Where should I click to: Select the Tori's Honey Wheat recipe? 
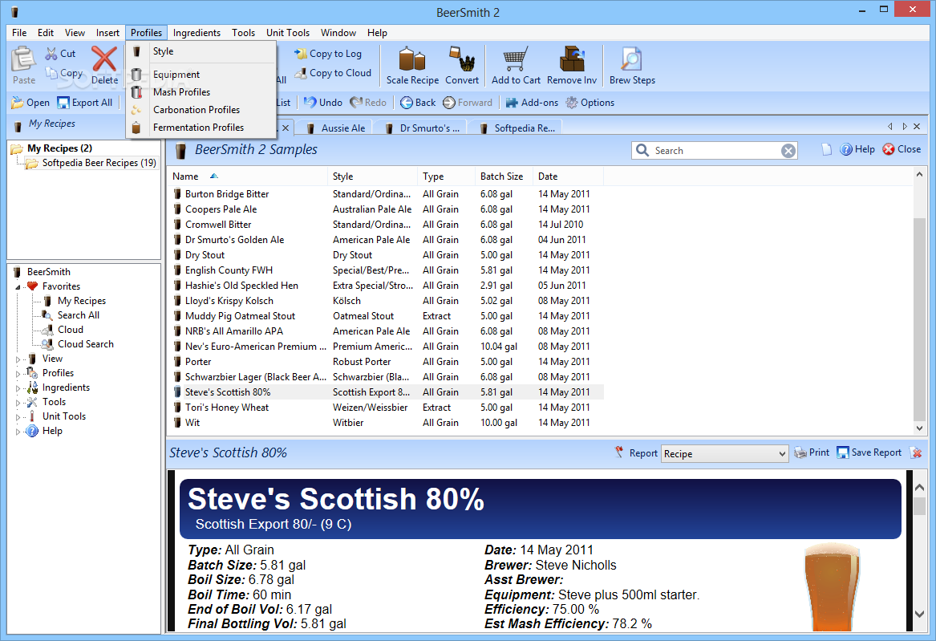click(x=386, y=408)
